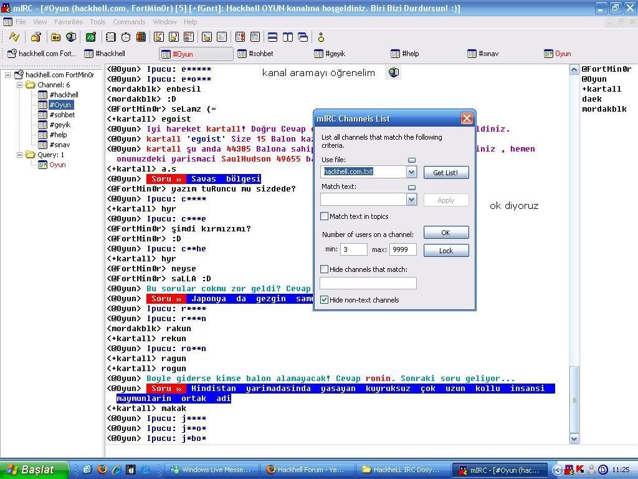
Task: Open the Favorites menu
Action: click(69, 22)
